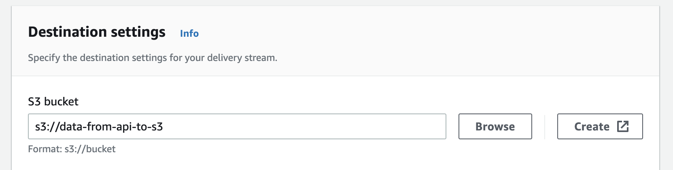Image resolution: width=673 pixels, height=170 pixels.
Task: Open the Info link beside Destination settings
Action: (x=189, y=33)
